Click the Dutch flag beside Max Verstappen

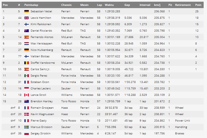click(x=27, y=44)
